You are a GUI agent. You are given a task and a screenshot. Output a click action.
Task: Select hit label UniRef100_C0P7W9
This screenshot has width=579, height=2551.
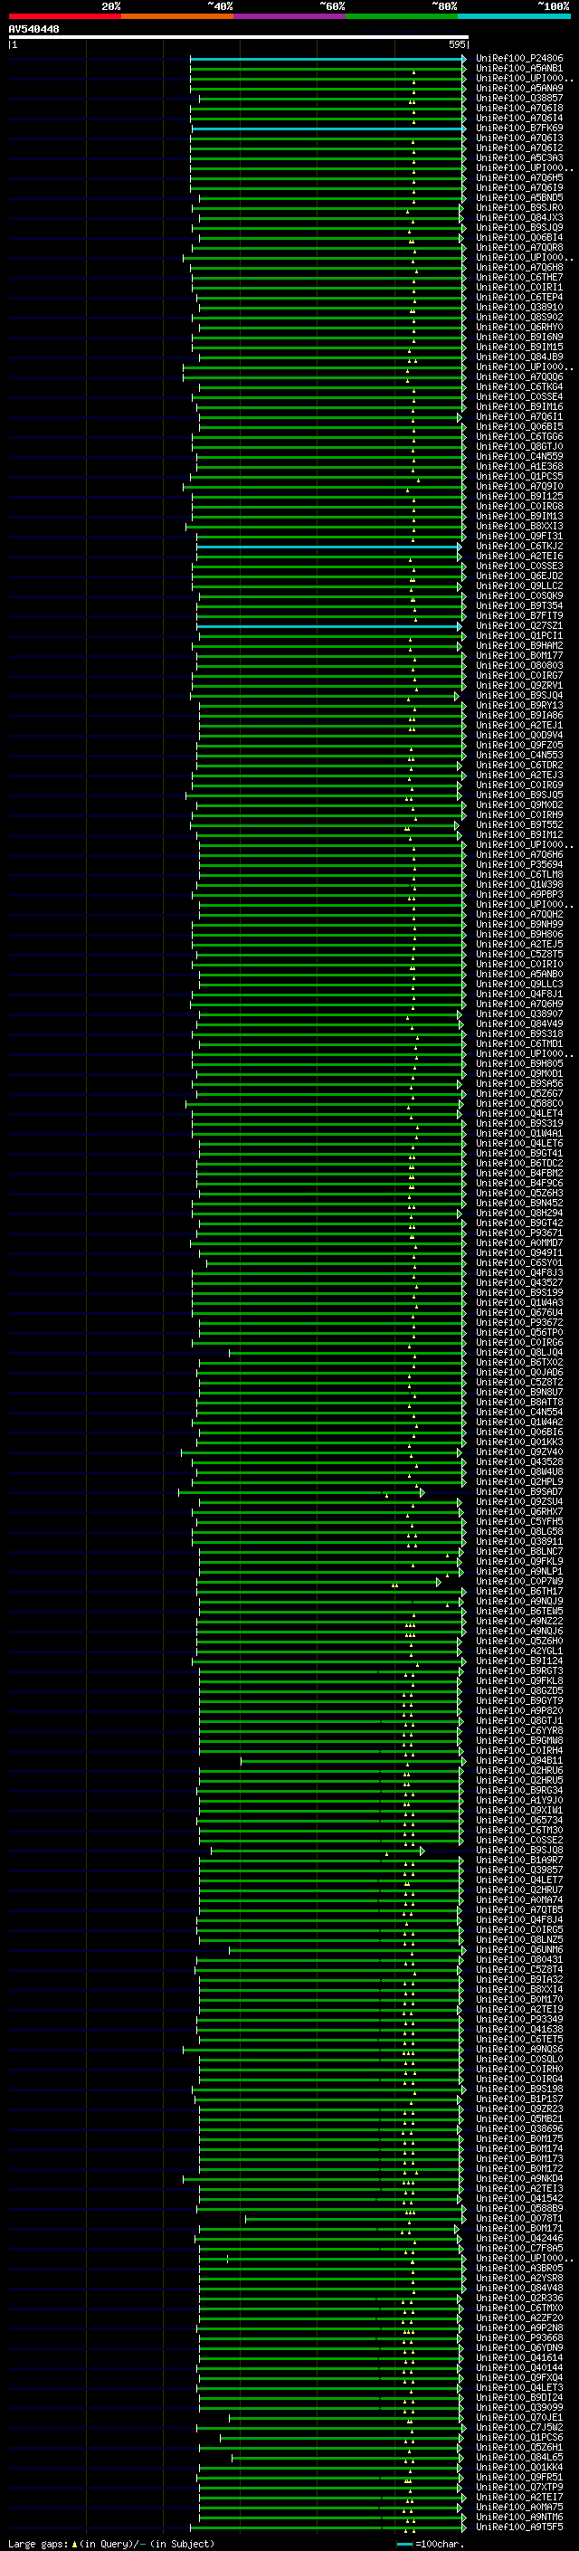coord(518,1582)
